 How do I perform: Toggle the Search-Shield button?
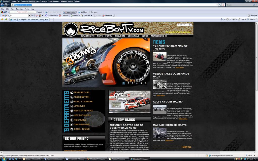[70, 12]
